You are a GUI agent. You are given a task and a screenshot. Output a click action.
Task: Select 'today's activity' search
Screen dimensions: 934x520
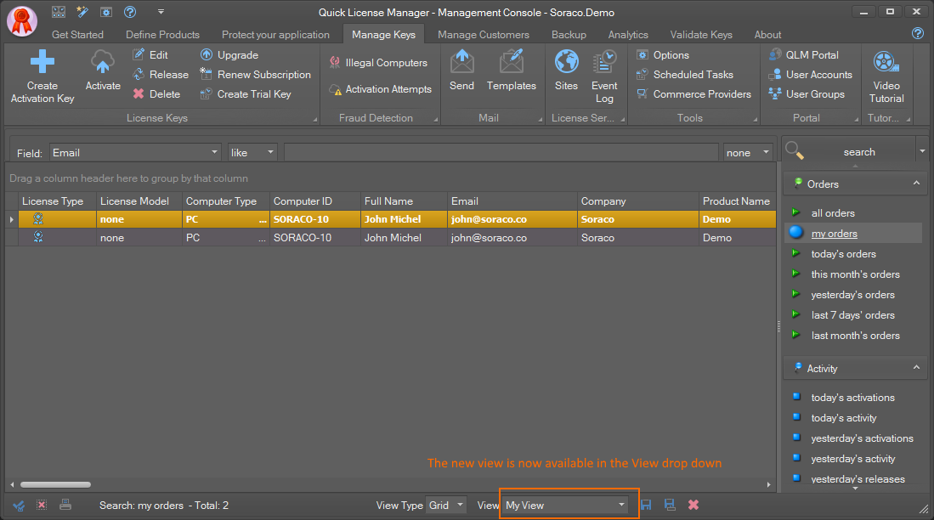click(x=843, y=418)
